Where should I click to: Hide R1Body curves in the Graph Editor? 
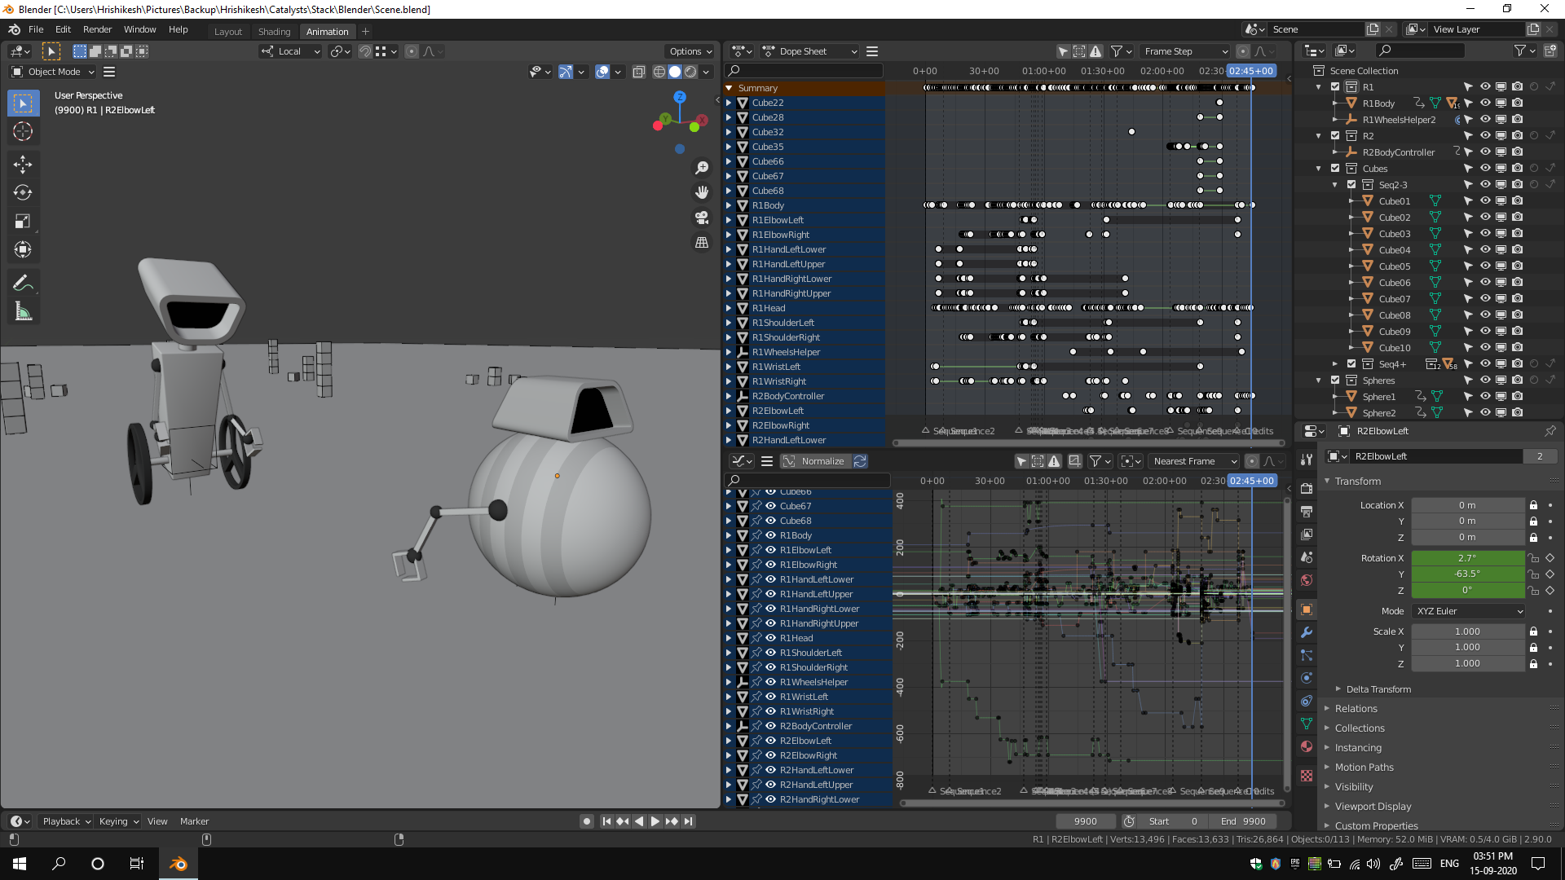tap(770, 535)
